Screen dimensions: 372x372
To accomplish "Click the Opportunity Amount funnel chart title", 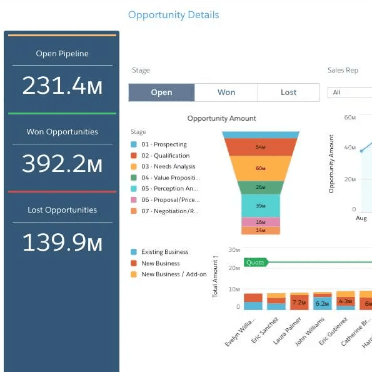I will (x=221, y=118).
